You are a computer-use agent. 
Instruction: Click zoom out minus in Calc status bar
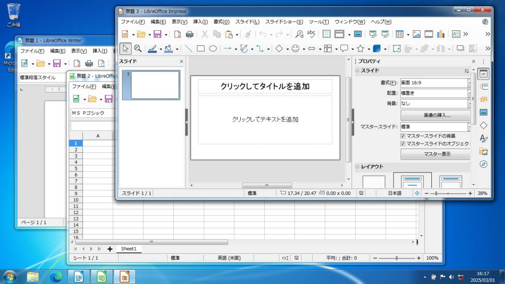(x=375, y=258)
